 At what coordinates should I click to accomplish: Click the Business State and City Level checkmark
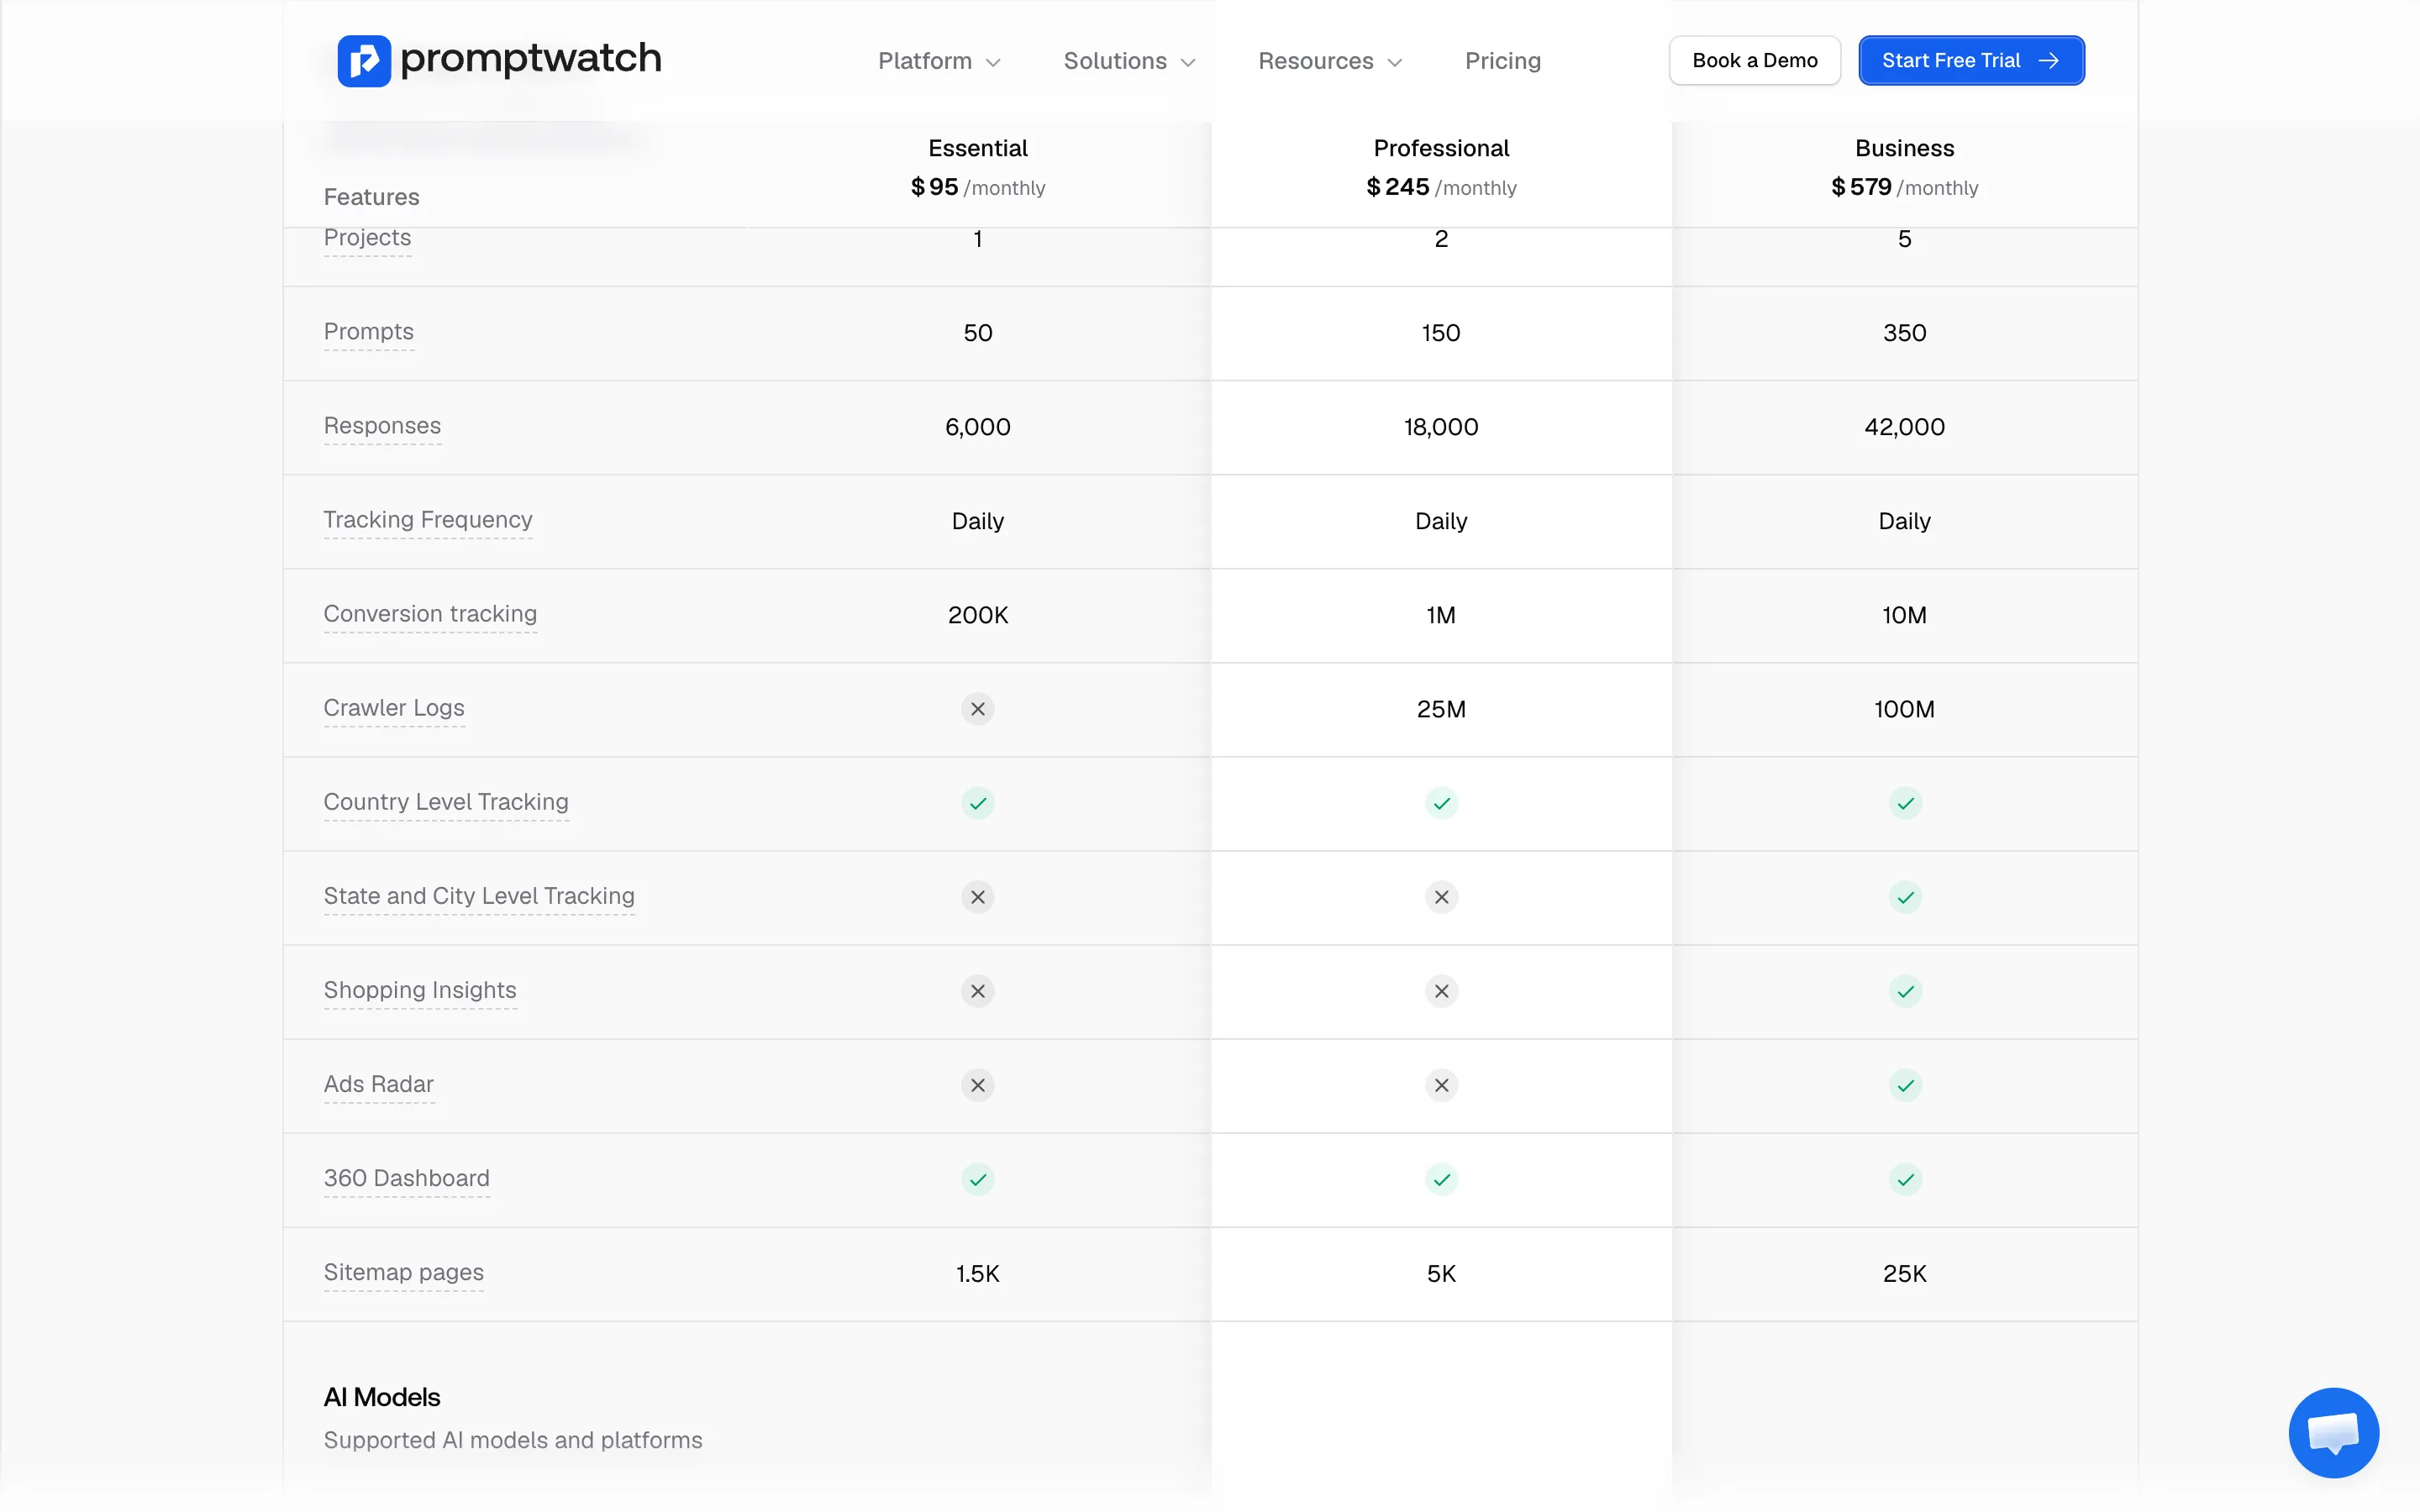pyautogui.click(x=1905, y=897)
